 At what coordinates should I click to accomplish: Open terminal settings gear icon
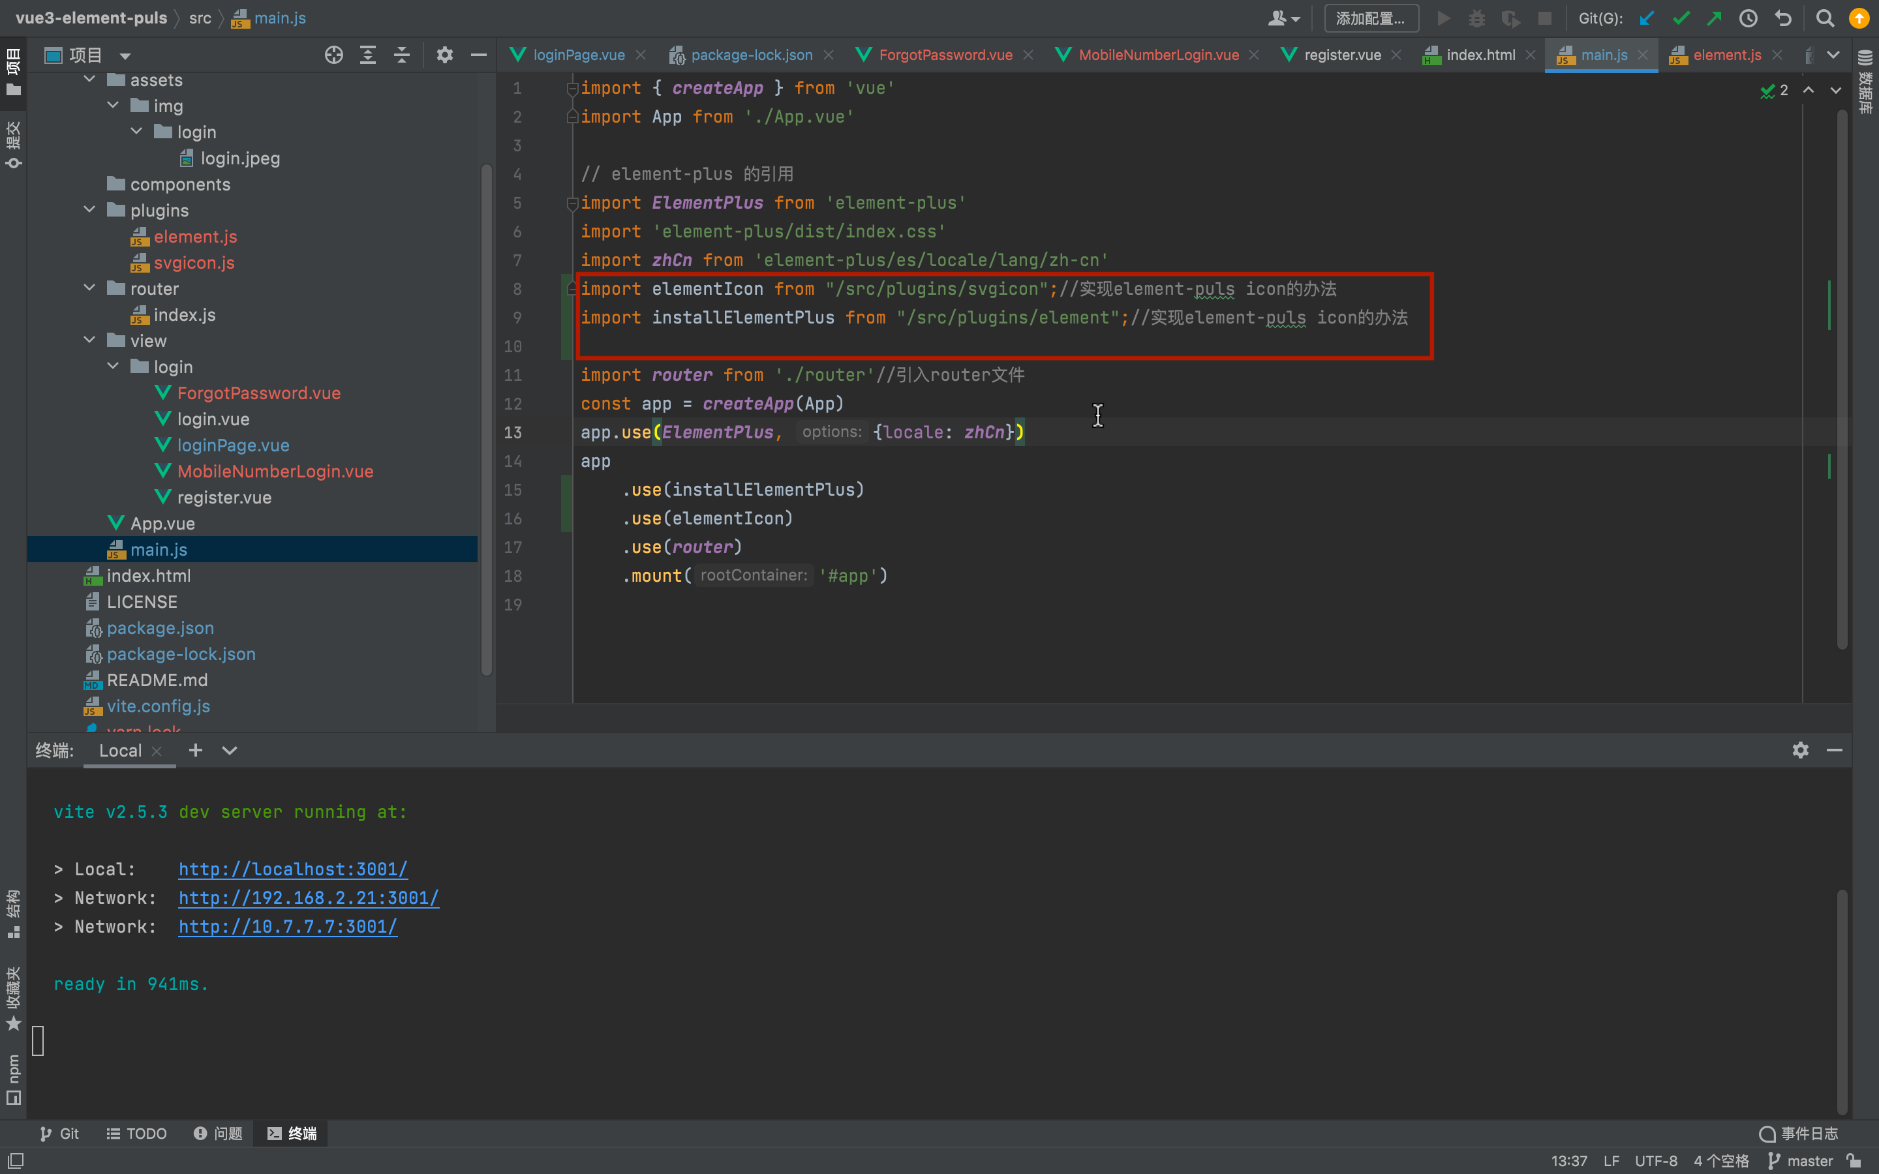point(1800,750)
